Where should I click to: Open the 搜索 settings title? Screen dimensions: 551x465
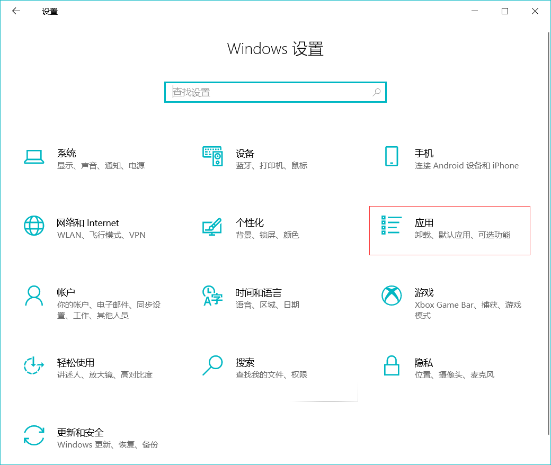click(x=245, y=362)
